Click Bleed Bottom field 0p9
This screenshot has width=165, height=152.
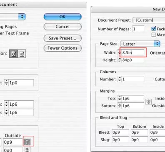tap(139, 132)
